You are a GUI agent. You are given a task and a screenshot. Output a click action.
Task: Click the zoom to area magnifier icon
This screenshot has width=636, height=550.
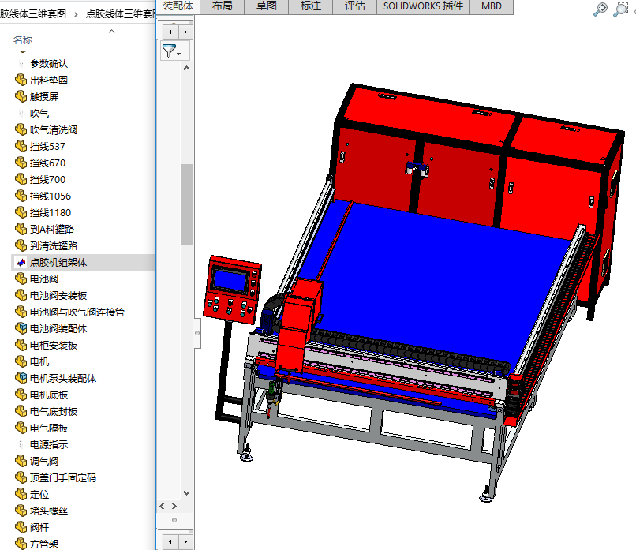[x=620, y=9]
